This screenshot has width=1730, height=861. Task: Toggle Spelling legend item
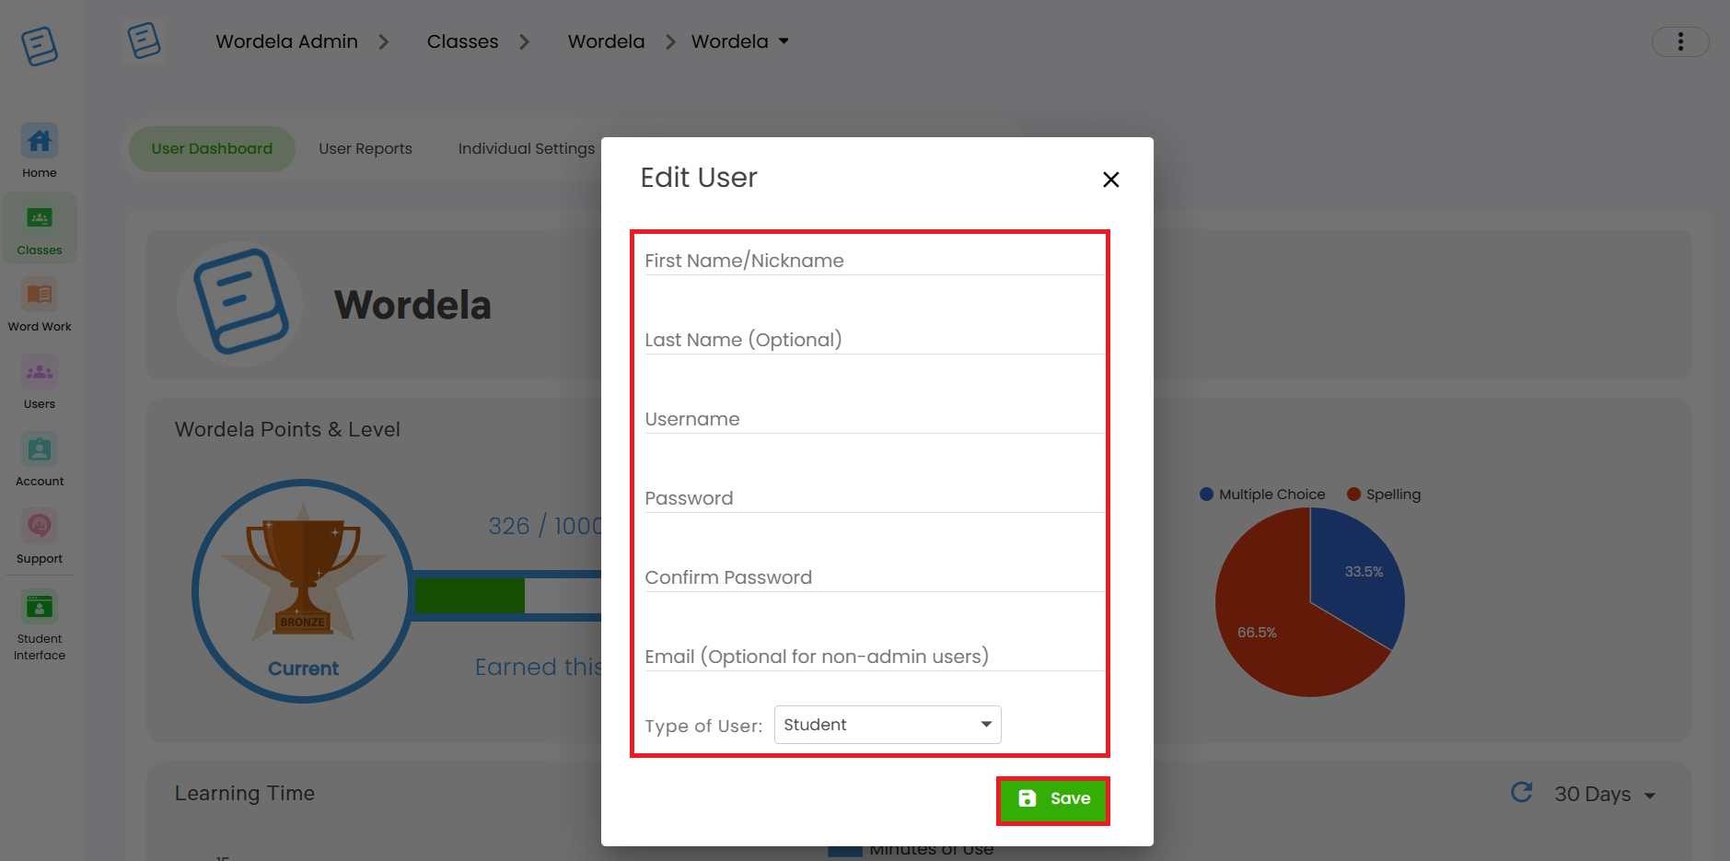point(1384,494)
